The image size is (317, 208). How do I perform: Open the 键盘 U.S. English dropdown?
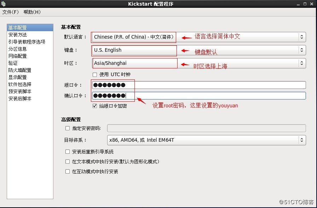pos(199,50)
